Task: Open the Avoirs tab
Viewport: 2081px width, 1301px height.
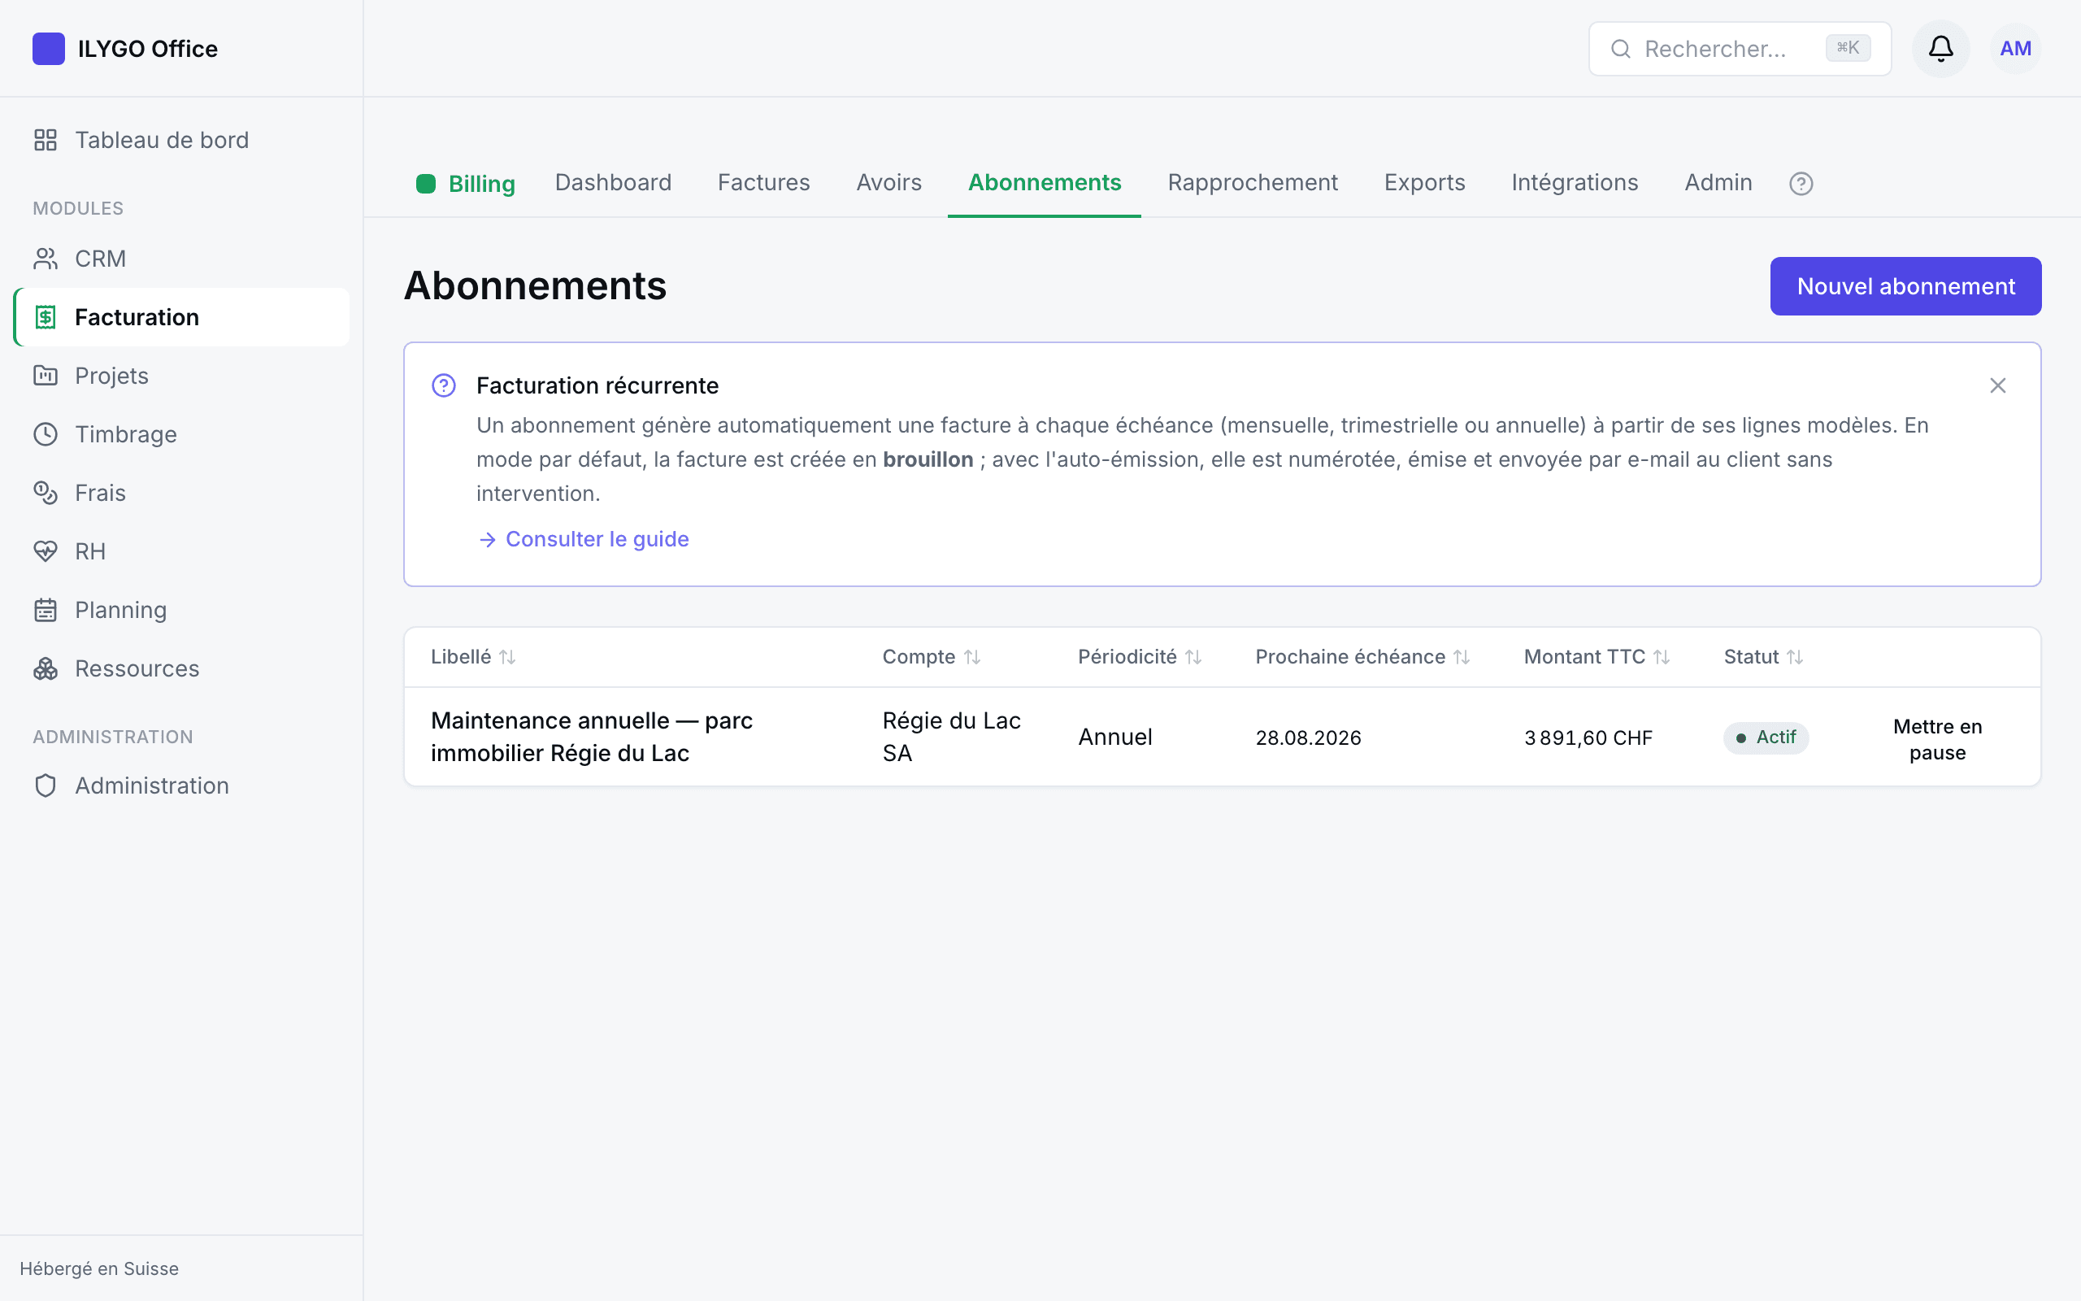Action: pos(888,182)
